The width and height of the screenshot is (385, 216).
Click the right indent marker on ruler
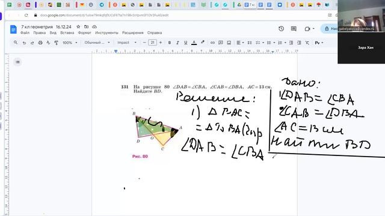273,52
